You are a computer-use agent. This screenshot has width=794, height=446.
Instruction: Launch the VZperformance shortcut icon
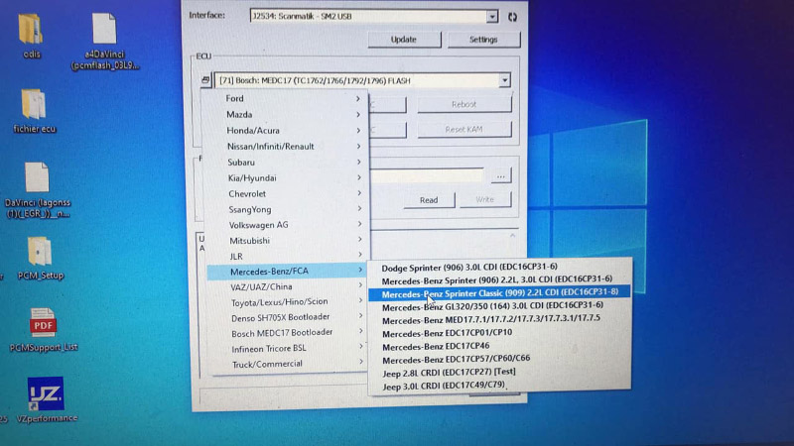click(x=46, y=393)
